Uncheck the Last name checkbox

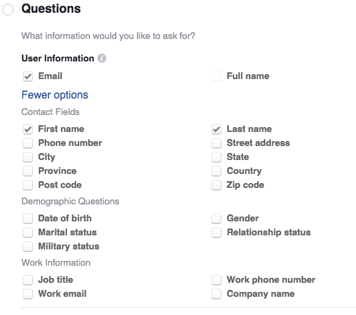[x=217, y=129]
